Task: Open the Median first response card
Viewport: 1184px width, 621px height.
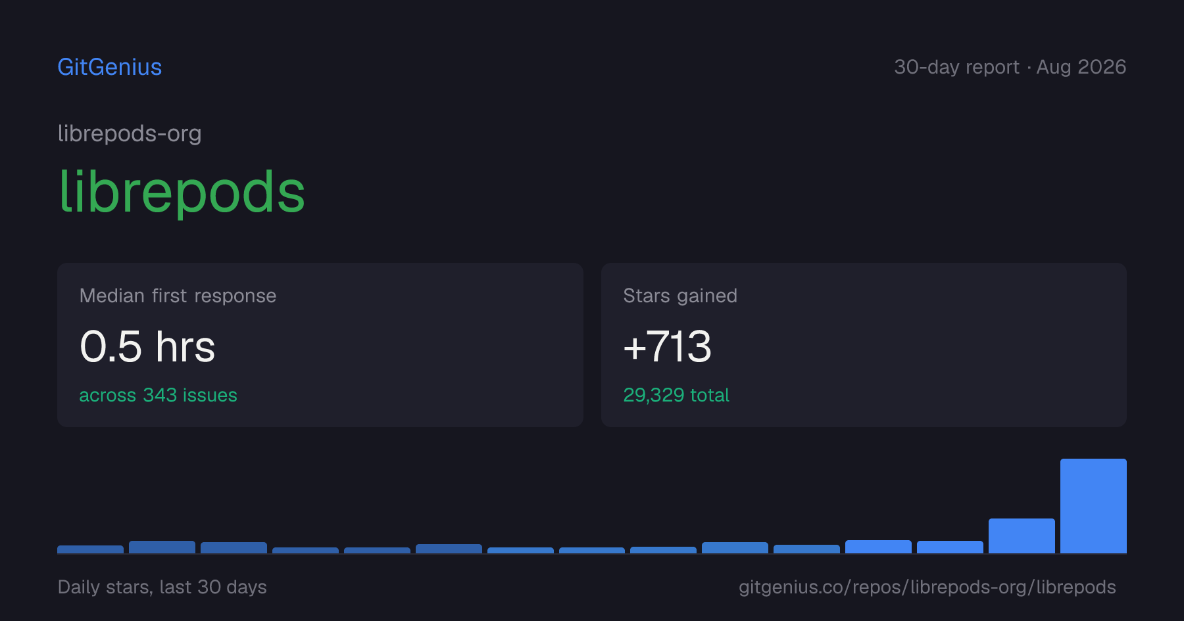Action: (320, 345)
